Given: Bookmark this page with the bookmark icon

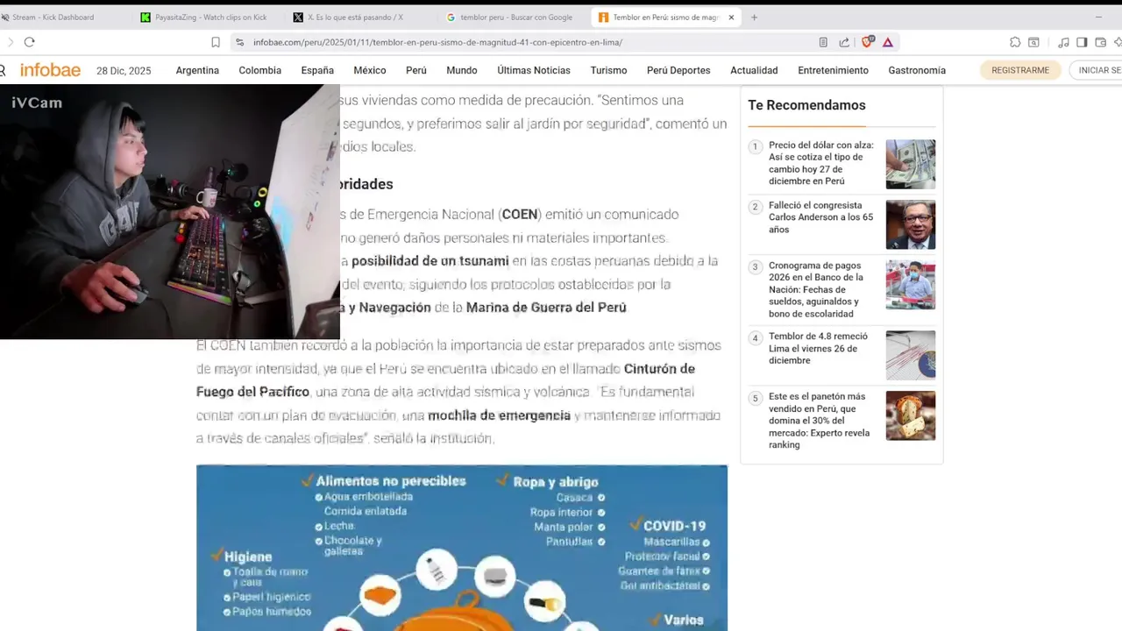Looking at the screenshot, I should tap(216, 42).
